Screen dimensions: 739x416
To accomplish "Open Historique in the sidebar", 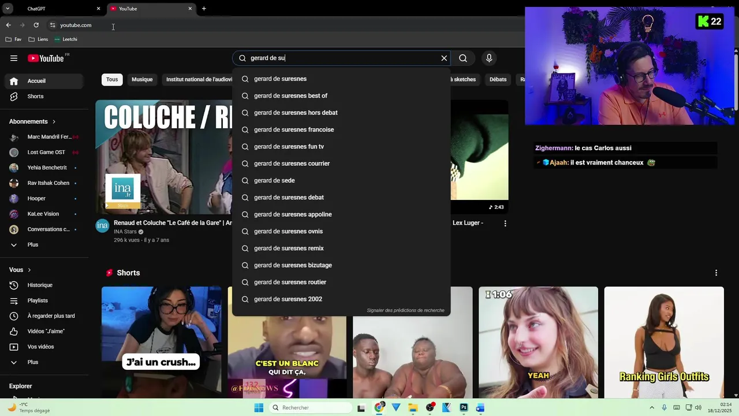I will (x=45, y=285).
